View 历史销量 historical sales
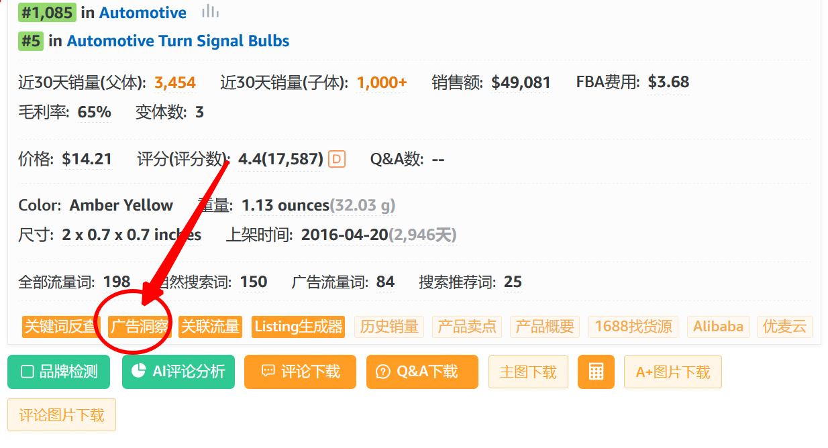The width and height of the screenshot is (828, 448). (389, 327)
